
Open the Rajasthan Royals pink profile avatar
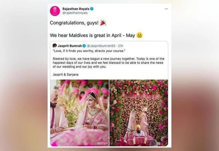click(55, 11)
